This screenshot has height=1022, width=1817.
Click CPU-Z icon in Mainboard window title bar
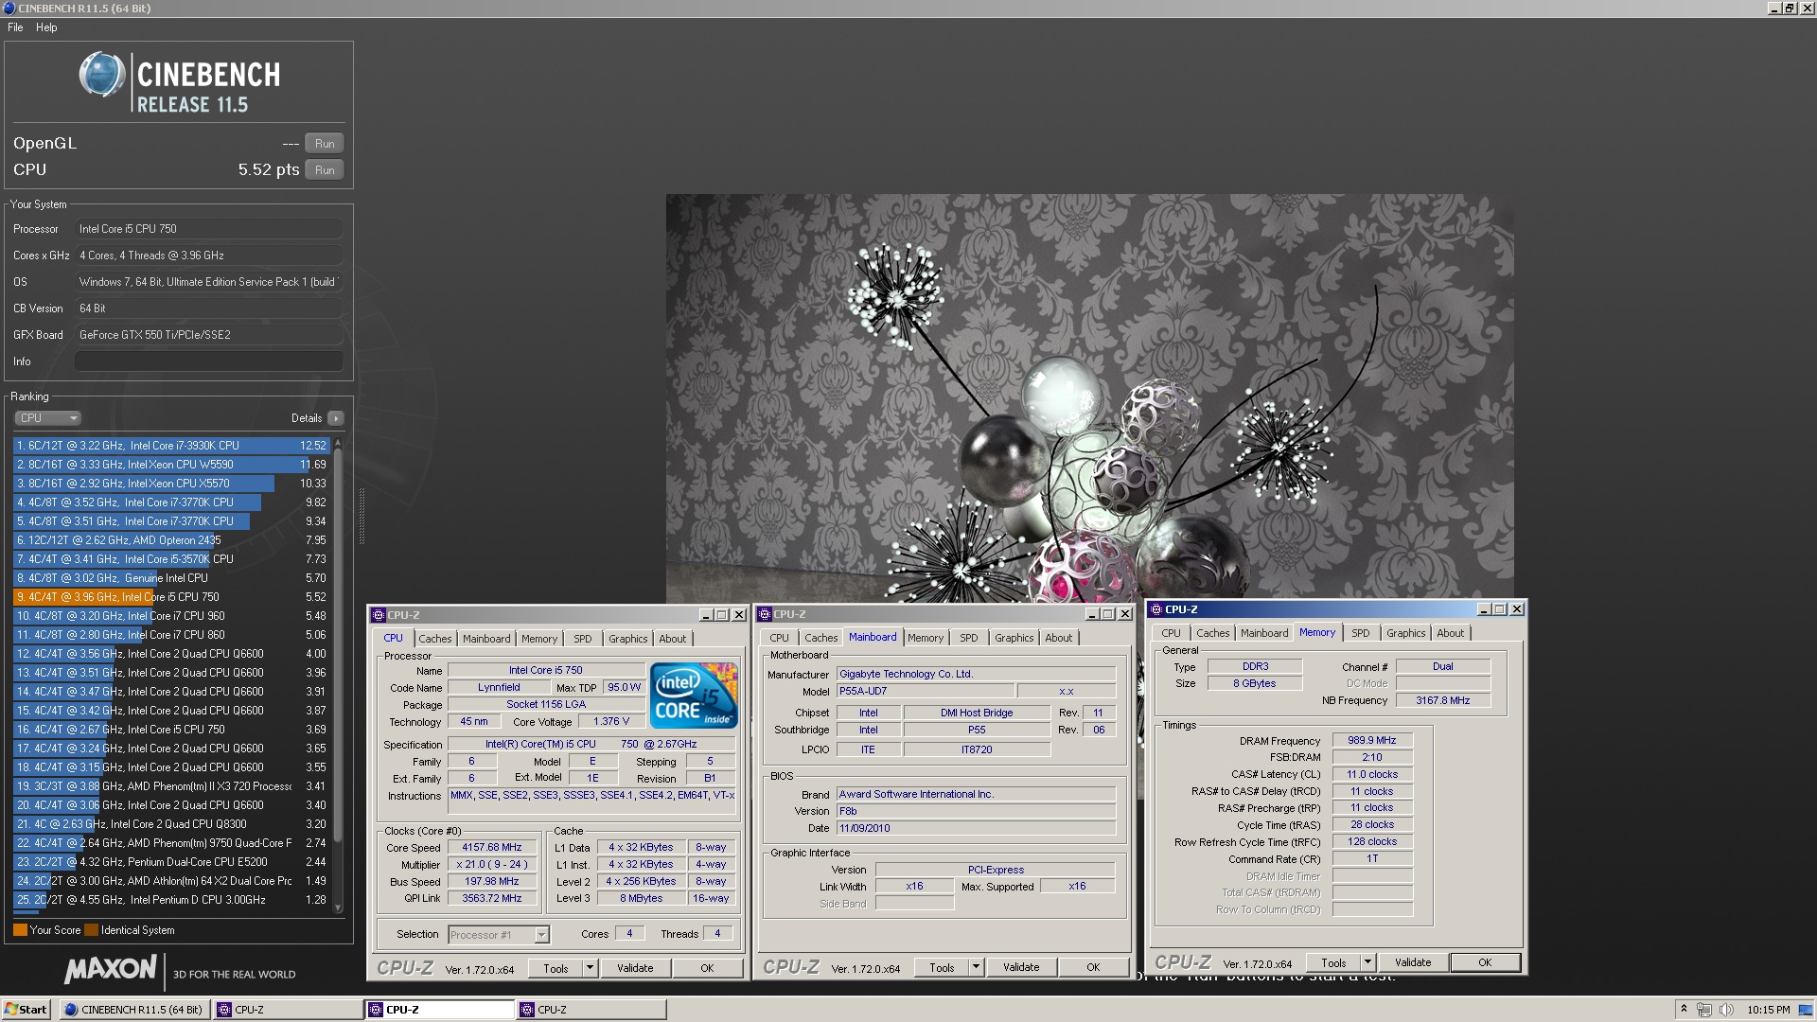point(765,615)
